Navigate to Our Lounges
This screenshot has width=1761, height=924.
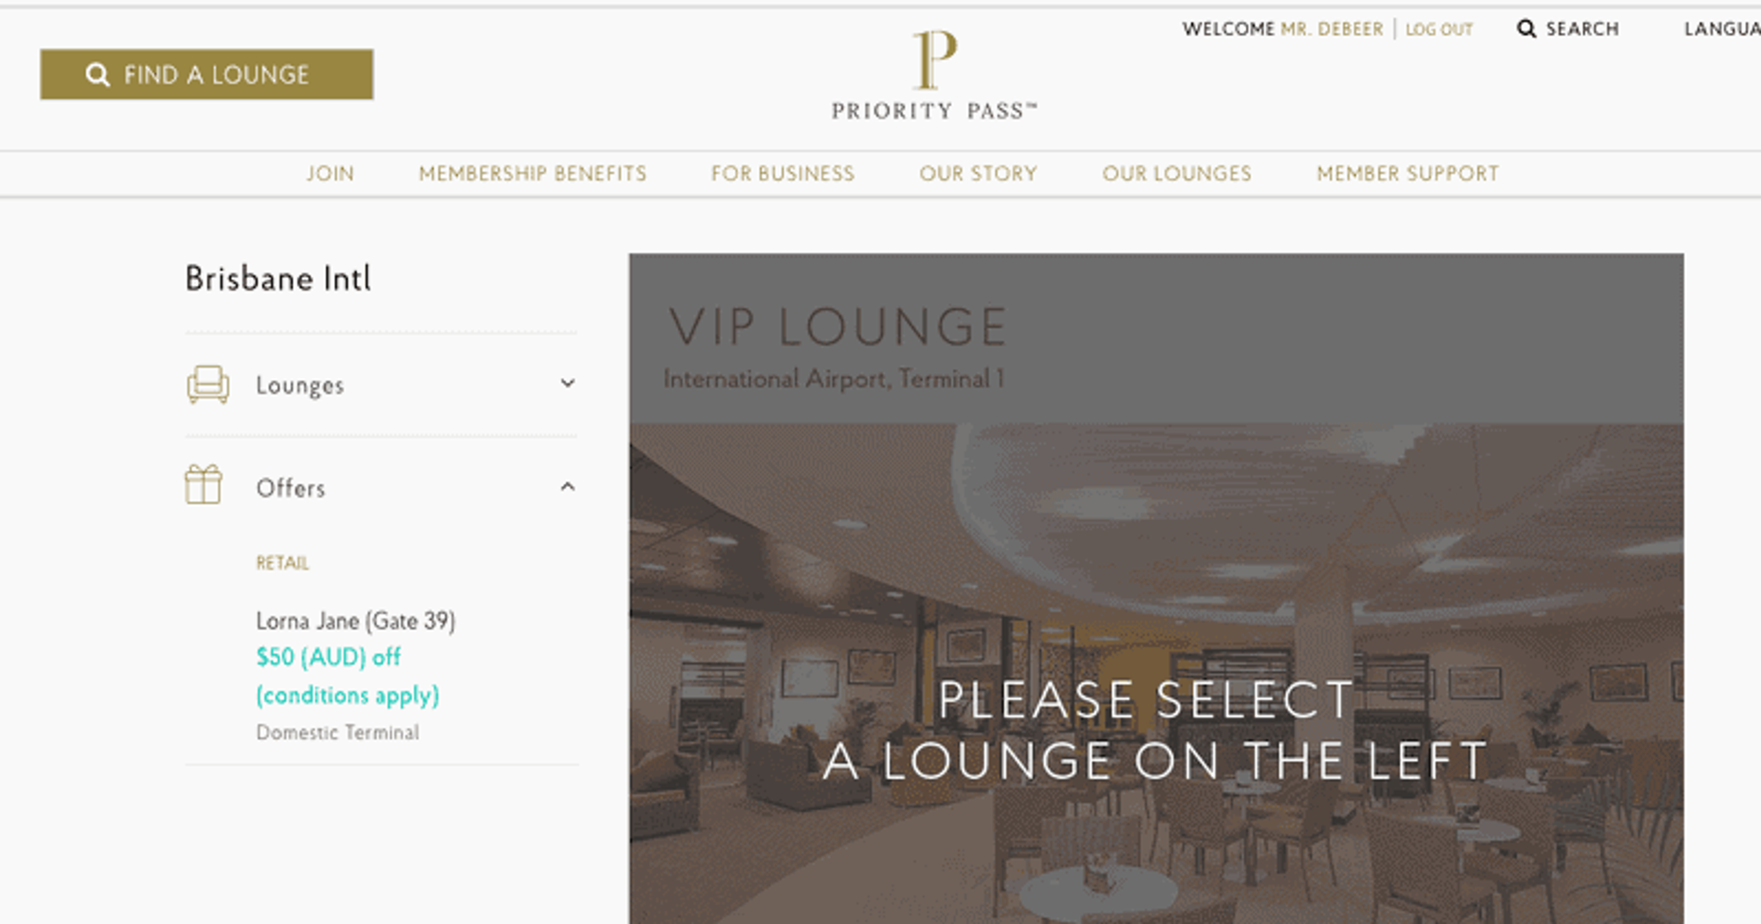1176,174
